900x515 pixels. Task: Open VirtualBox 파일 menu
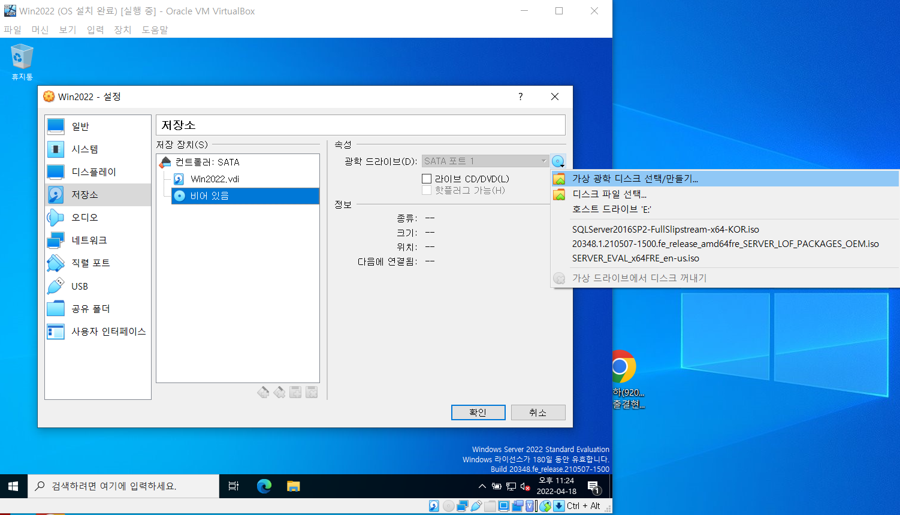[x=13, y=29]
